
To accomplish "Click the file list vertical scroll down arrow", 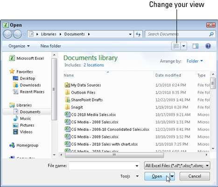I will [213, 149].
